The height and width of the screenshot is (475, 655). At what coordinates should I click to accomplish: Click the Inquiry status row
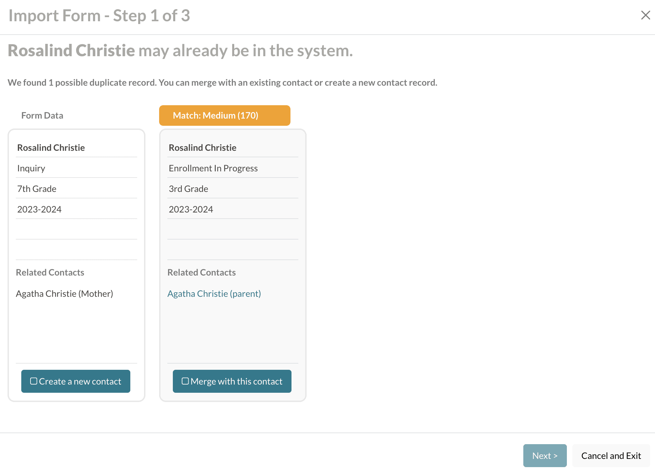[x=31, y=168]
